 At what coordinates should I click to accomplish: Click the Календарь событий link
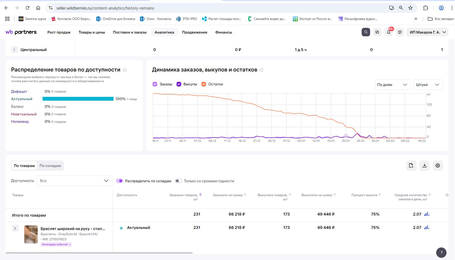(56, 244)
